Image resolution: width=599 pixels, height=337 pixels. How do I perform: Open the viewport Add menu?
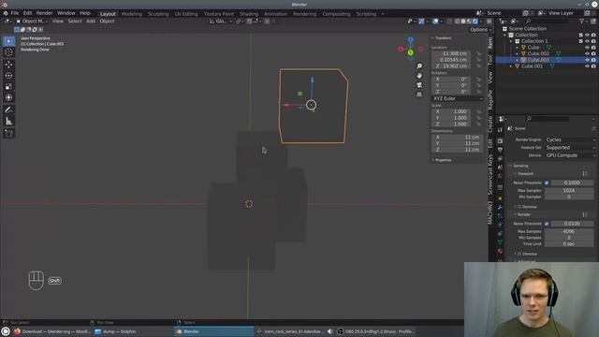[91, 22]
